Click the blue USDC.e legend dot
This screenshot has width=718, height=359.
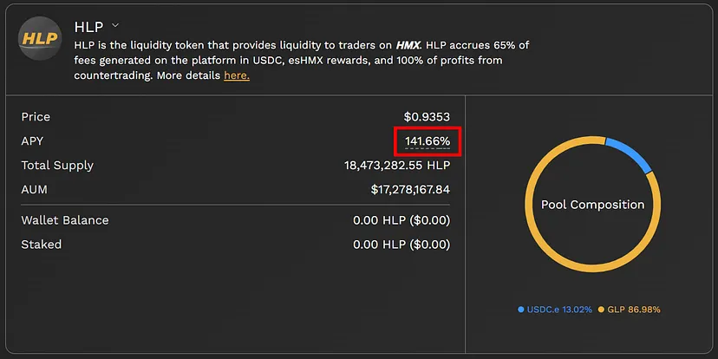tap(521, 309)
